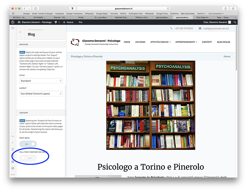Turn off the Post Meta toggle

tap(28, 144)
